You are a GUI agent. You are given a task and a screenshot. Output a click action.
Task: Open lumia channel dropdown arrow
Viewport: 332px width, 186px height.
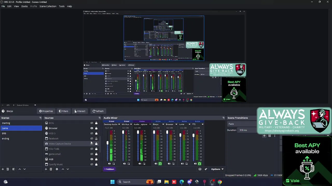click(189, 125)
